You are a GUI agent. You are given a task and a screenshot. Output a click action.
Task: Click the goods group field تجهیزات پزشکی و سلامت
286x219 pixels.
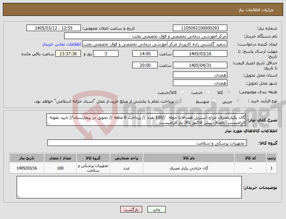click(147, 143)
